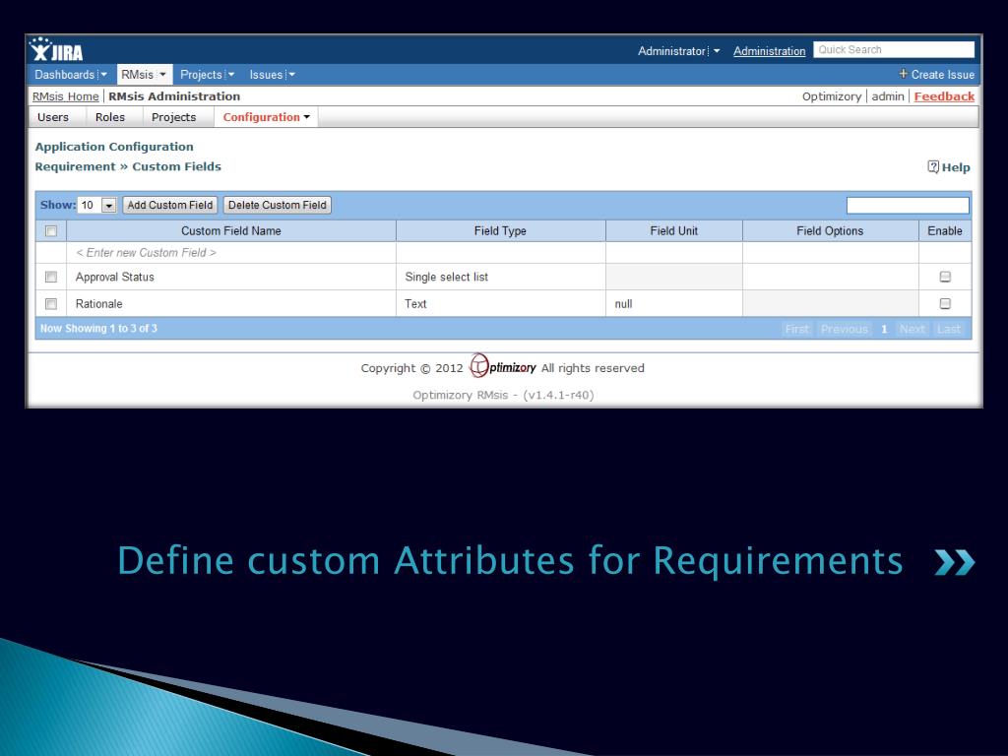Click the Quick Search field

click(x=894, y=49)
